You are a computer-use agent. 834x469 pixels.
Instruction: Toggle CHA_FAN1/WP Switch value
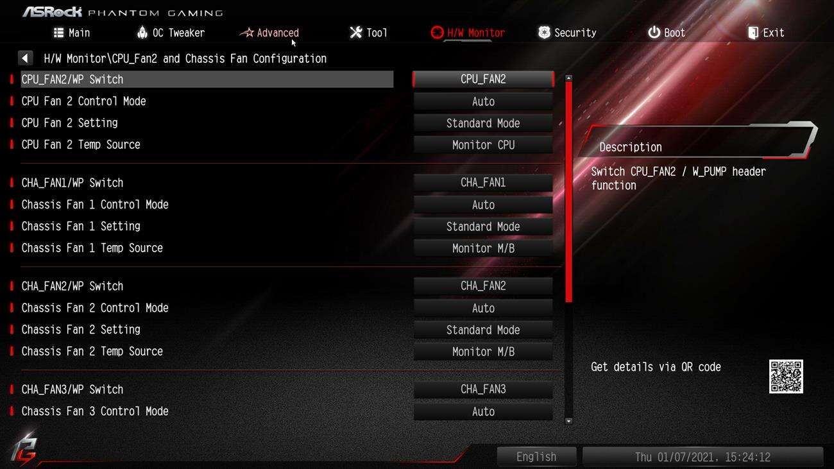[x=483, y=183]
